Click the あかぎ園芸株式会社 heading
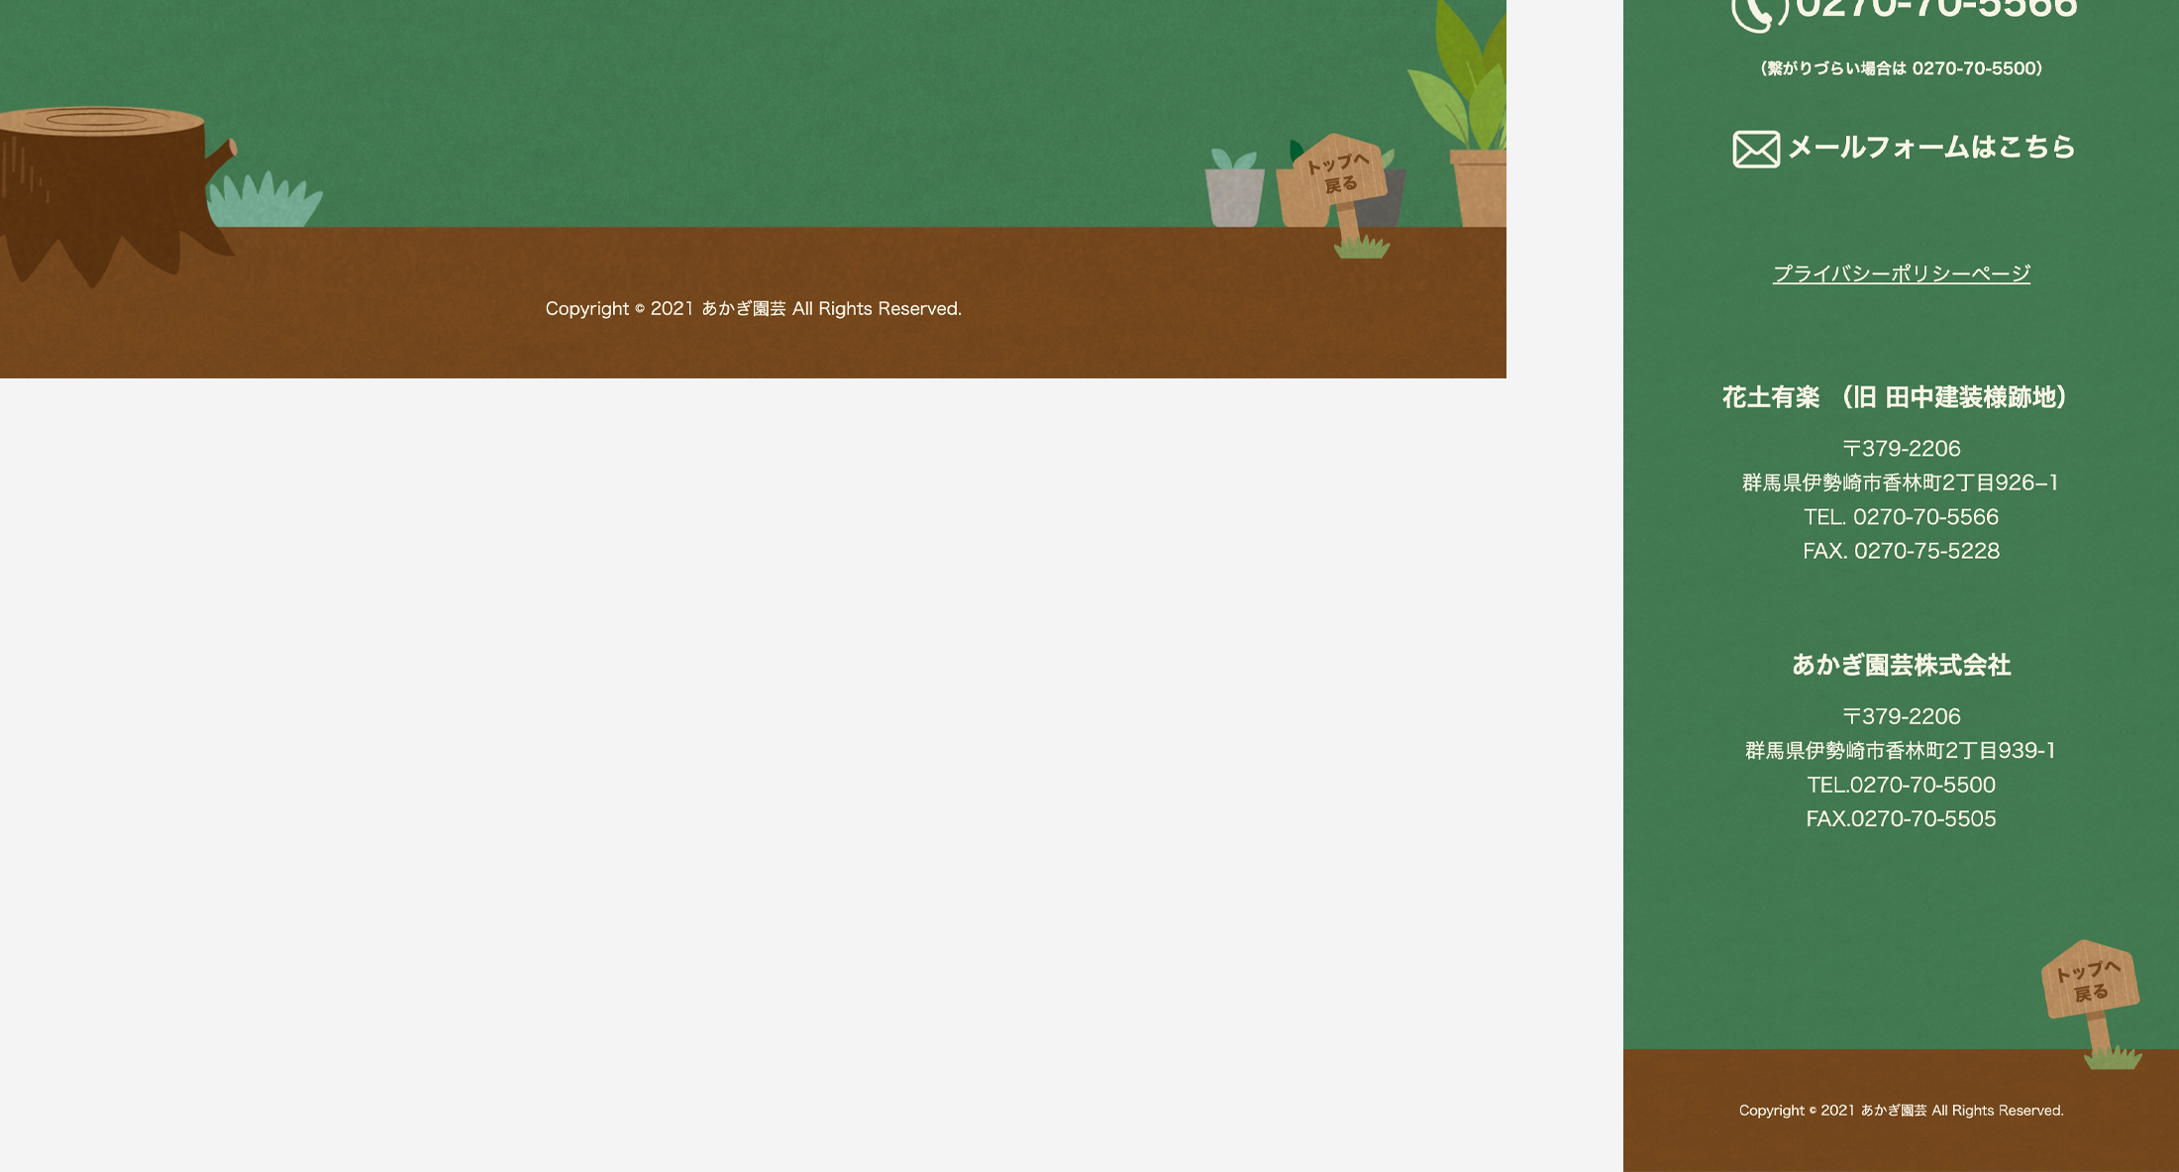Screen dimensions: 2179x1172 pos(1901,665)
